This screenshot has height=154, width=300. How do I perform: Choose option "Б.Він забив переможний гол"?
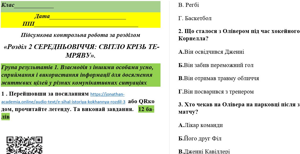coord(216,65)
